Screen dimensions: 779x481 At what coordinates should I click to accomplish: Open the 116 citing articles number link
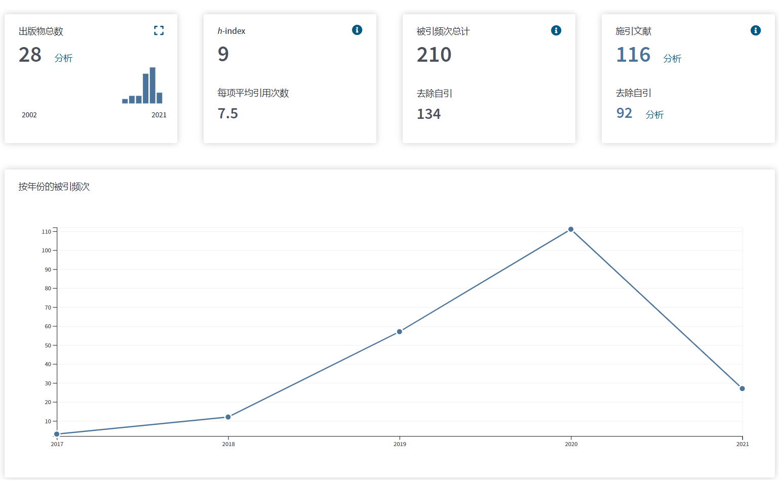point(633,55)
